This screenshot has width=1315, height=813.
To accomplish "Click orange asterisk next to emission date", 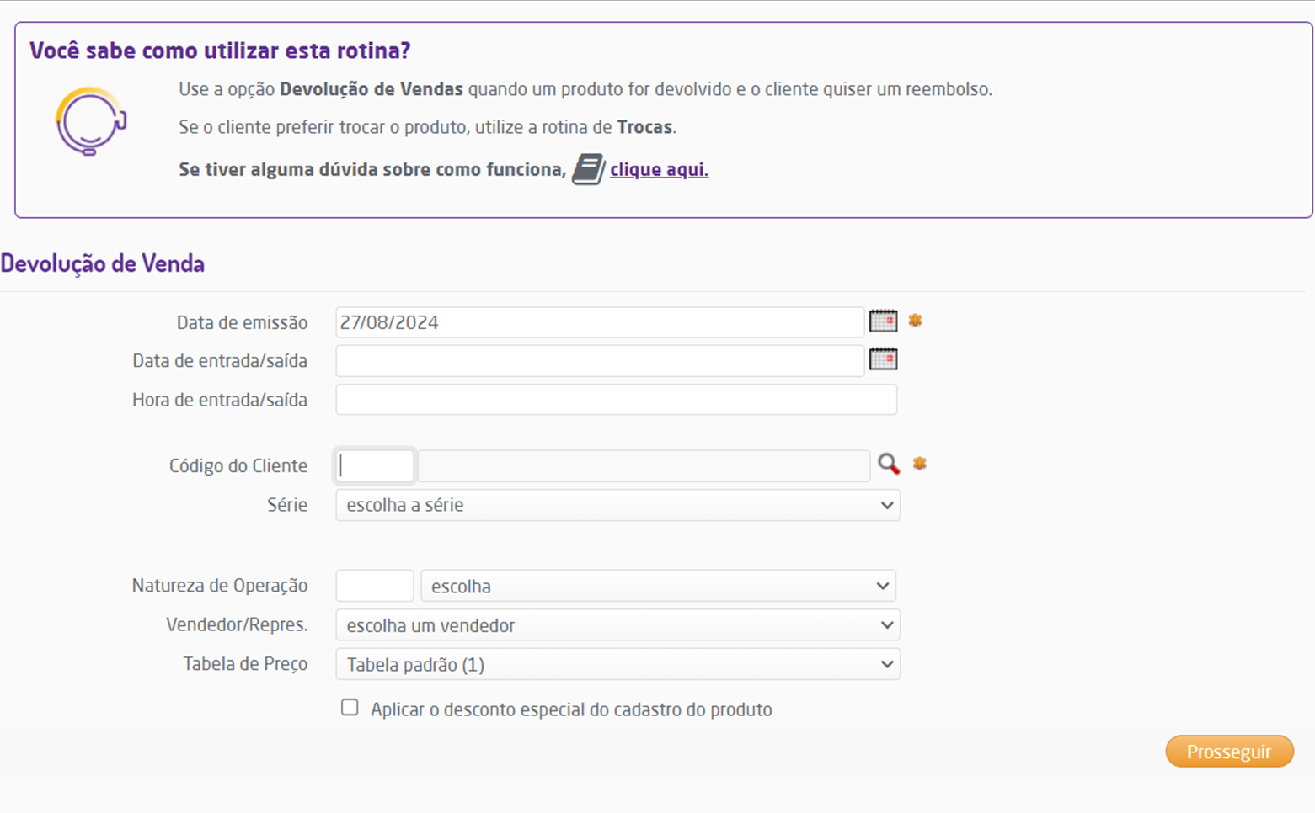I will [916, 321].
